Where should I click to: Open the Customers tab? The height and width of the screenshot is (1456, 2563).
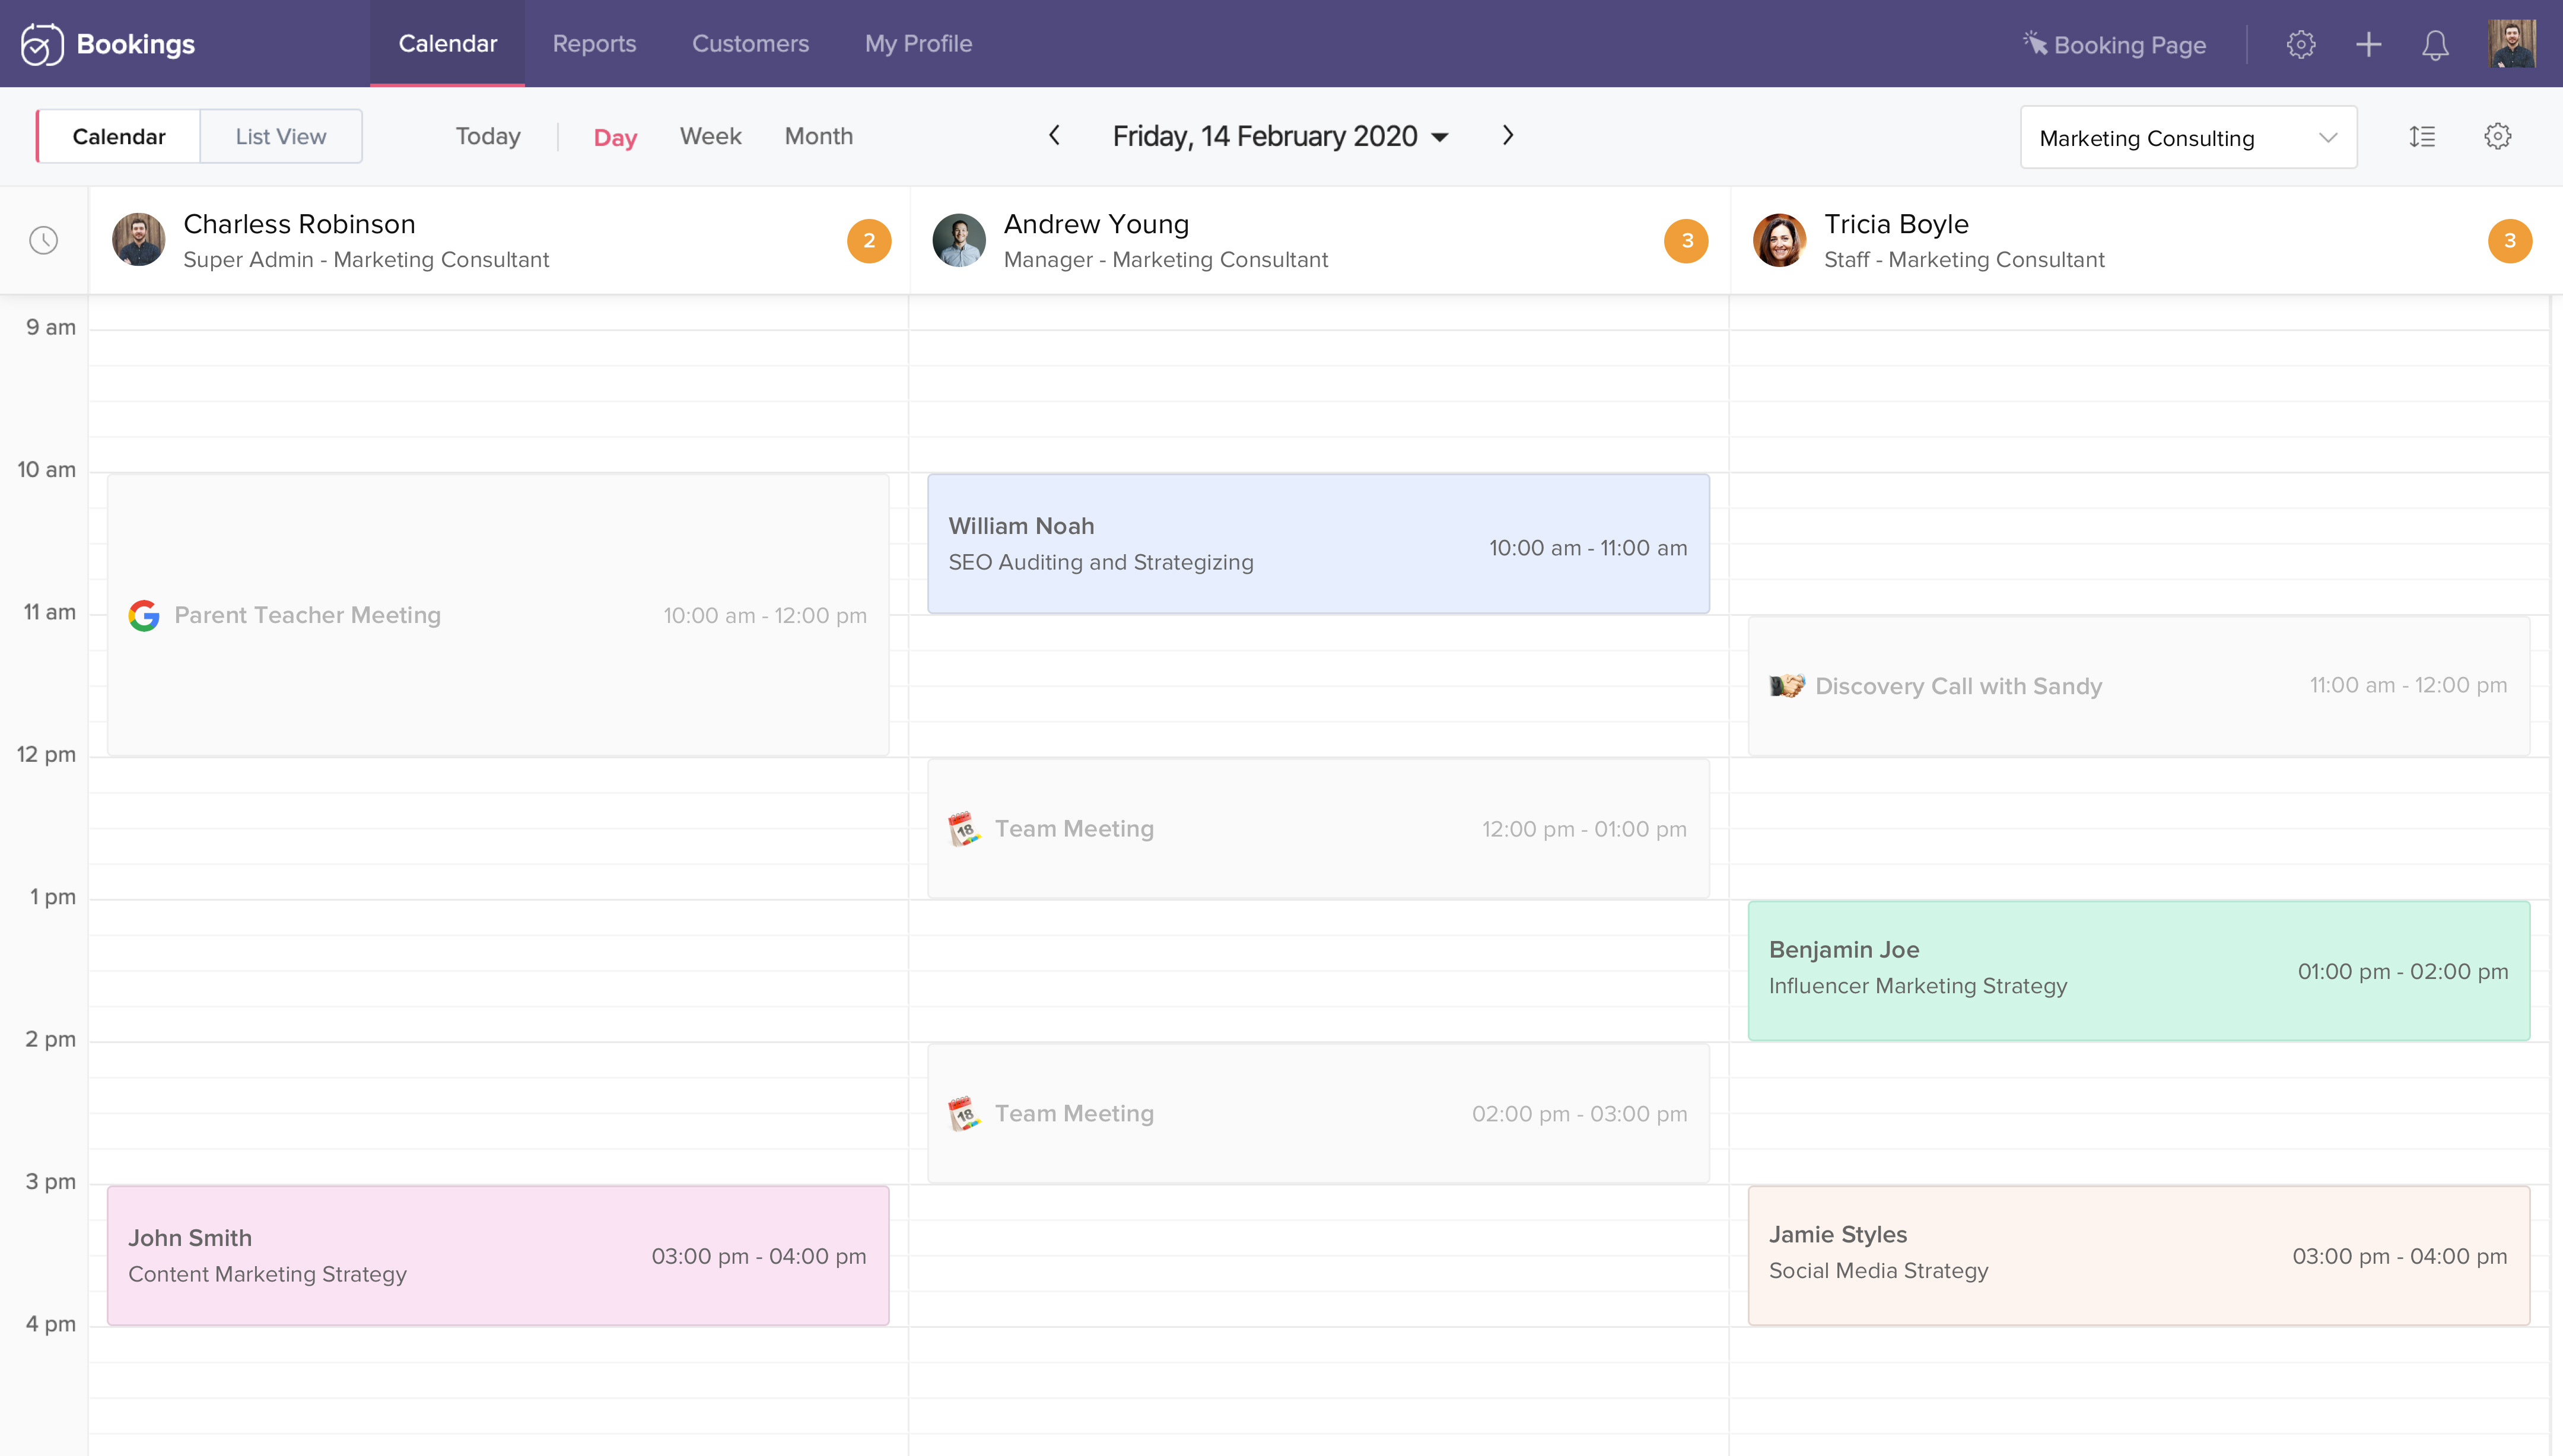click(x=750, y=44)
